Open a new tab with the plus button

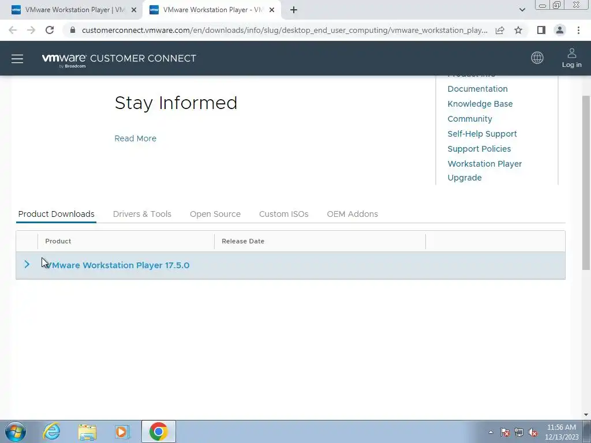pyautogui.click(x=294, y=10)
